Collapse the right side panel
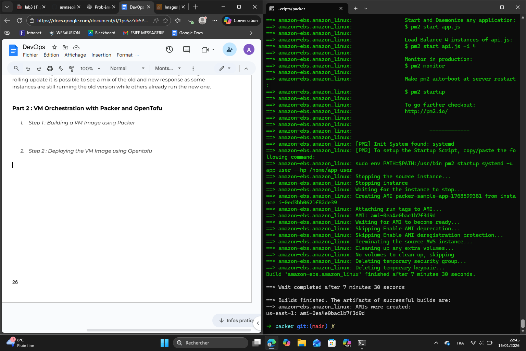 point(259,323)
